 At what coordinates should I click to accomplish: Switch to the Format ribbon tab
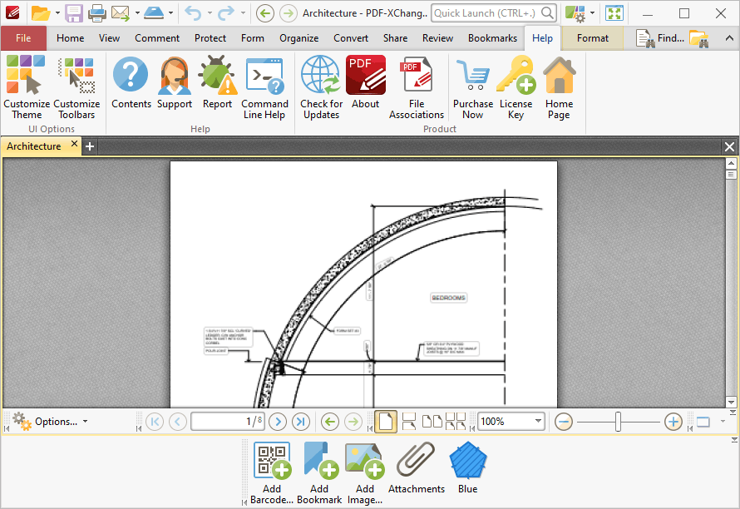(x=592, y=38)
